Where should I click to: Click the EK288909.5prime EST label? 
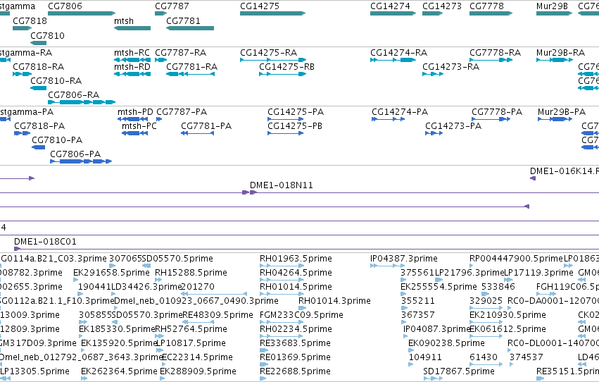pyautogui.click(x=198, y=371)
